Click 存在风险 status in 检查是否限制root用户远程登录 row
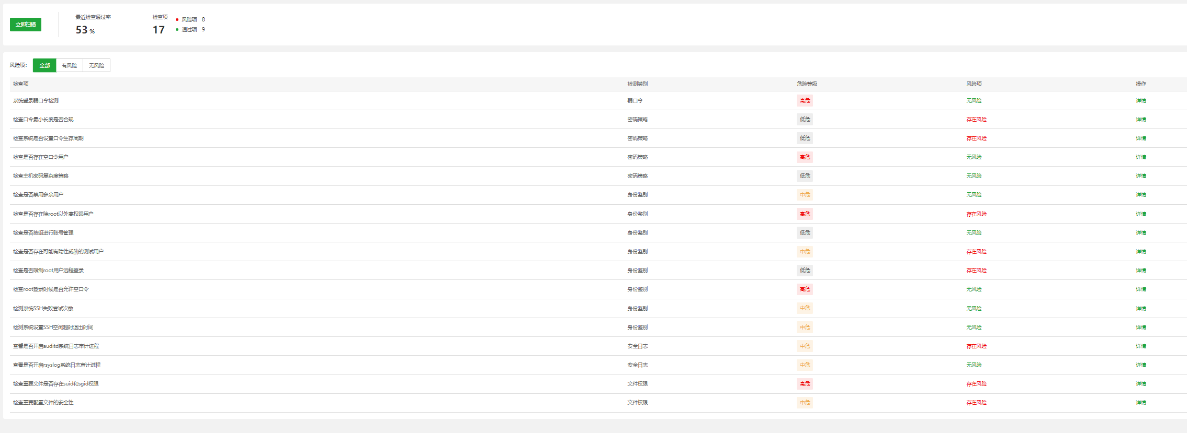Image resolution: width=1187 pixels, height=433 pixels. click(x=976, y=271)
